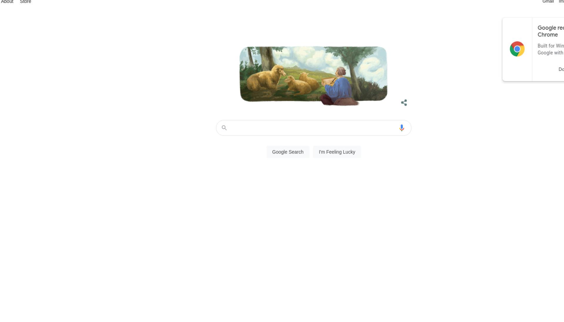Open the sheep painting Google Doodle

[x=313, y=75]
